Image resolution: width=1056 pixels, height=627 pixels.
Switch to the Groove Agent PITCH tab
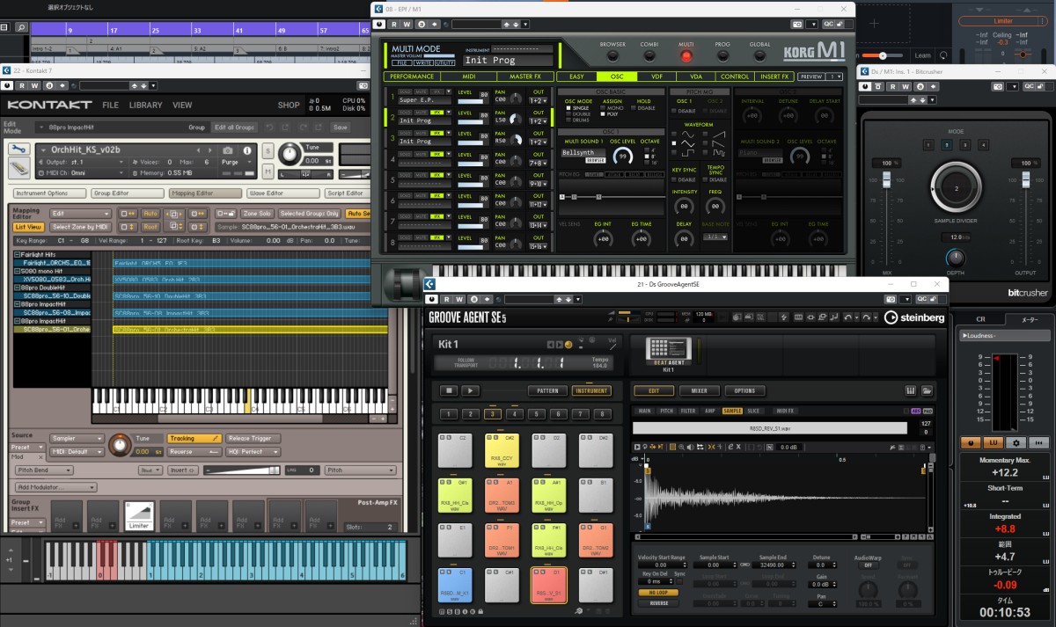tap(668, 411)
